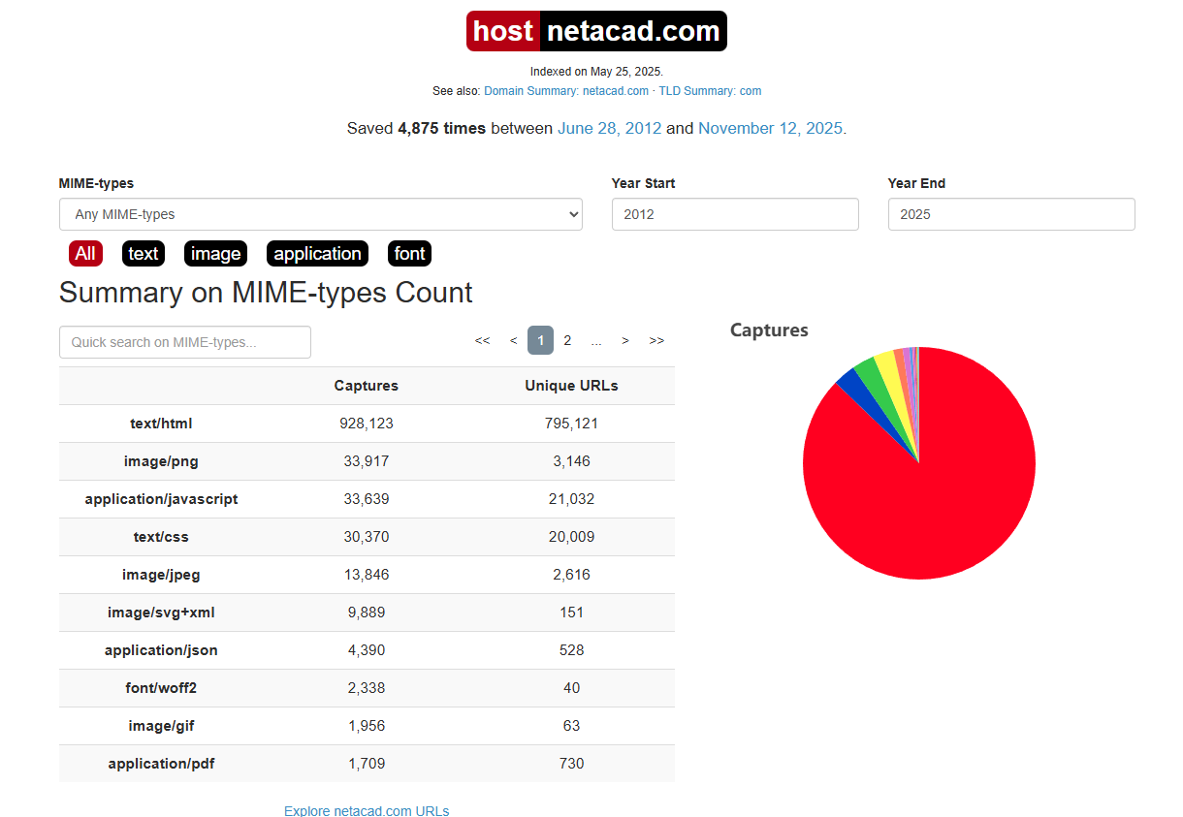Select the text filter pill
Screen dimensions: 1183x817
tap(144, 254)
